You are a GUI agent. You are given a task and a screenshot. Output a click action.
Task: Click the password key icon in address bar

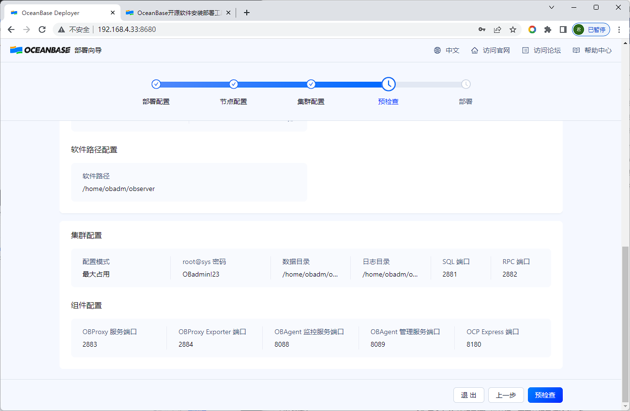pos(482,29)
